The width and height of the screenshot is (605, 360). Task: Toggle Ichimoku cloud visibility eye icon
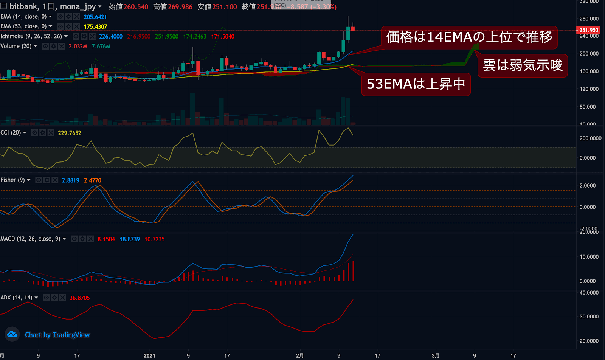pos(76,36)
